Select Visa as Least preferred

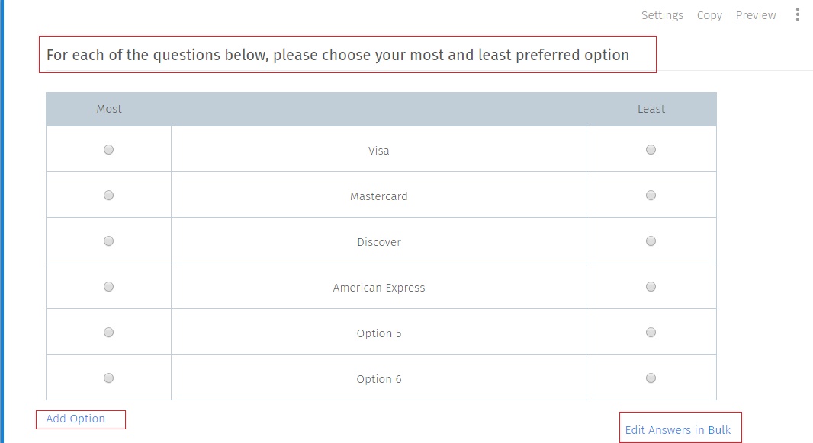[x=651, y=149]
